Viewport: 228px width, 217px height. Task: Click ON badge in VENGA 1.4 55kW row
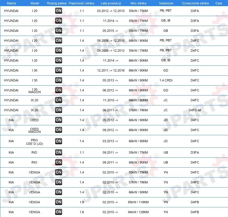pyautogui.click(x=59, y=172)
